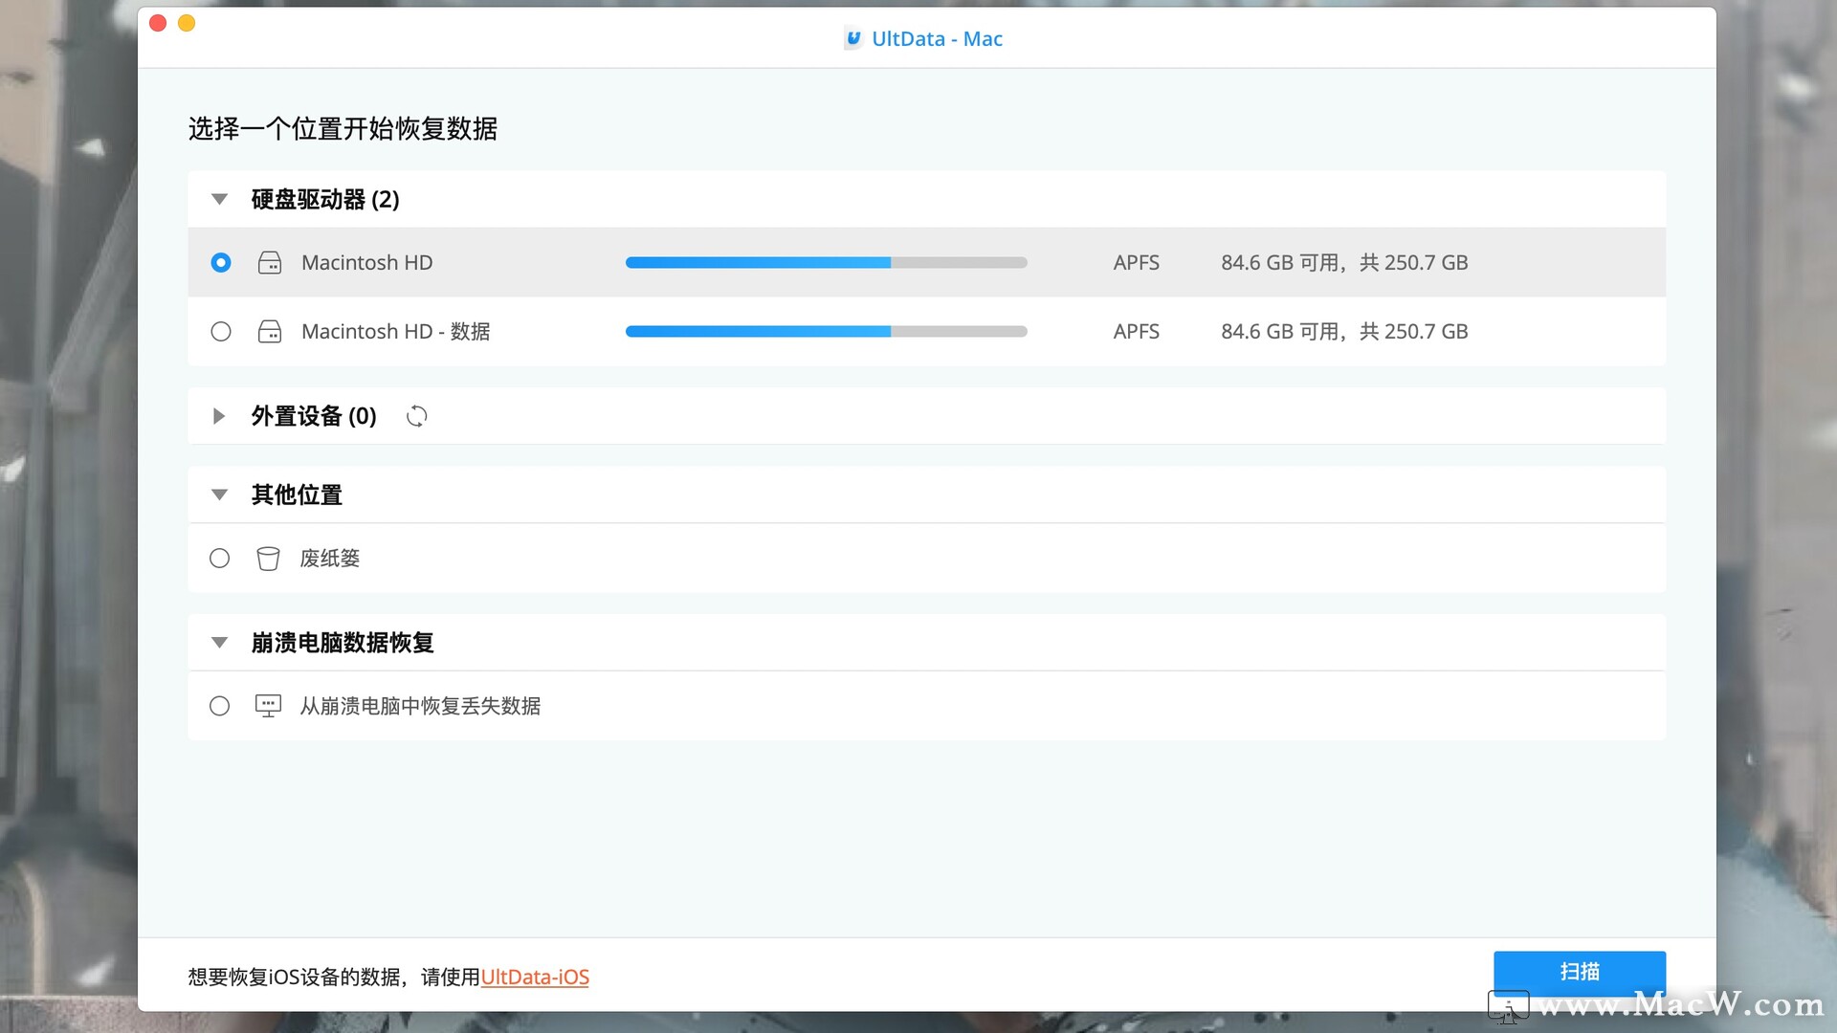Image resolution: width=1837 pixels, height=1033 pixels.
Task: Click the Macintosh HD - 数据 drive icon
Action: coord(270,332)
